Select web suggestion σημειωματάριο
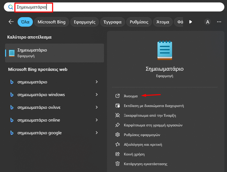This screenshot has width=227, height=172. click(x=55, y=82)
